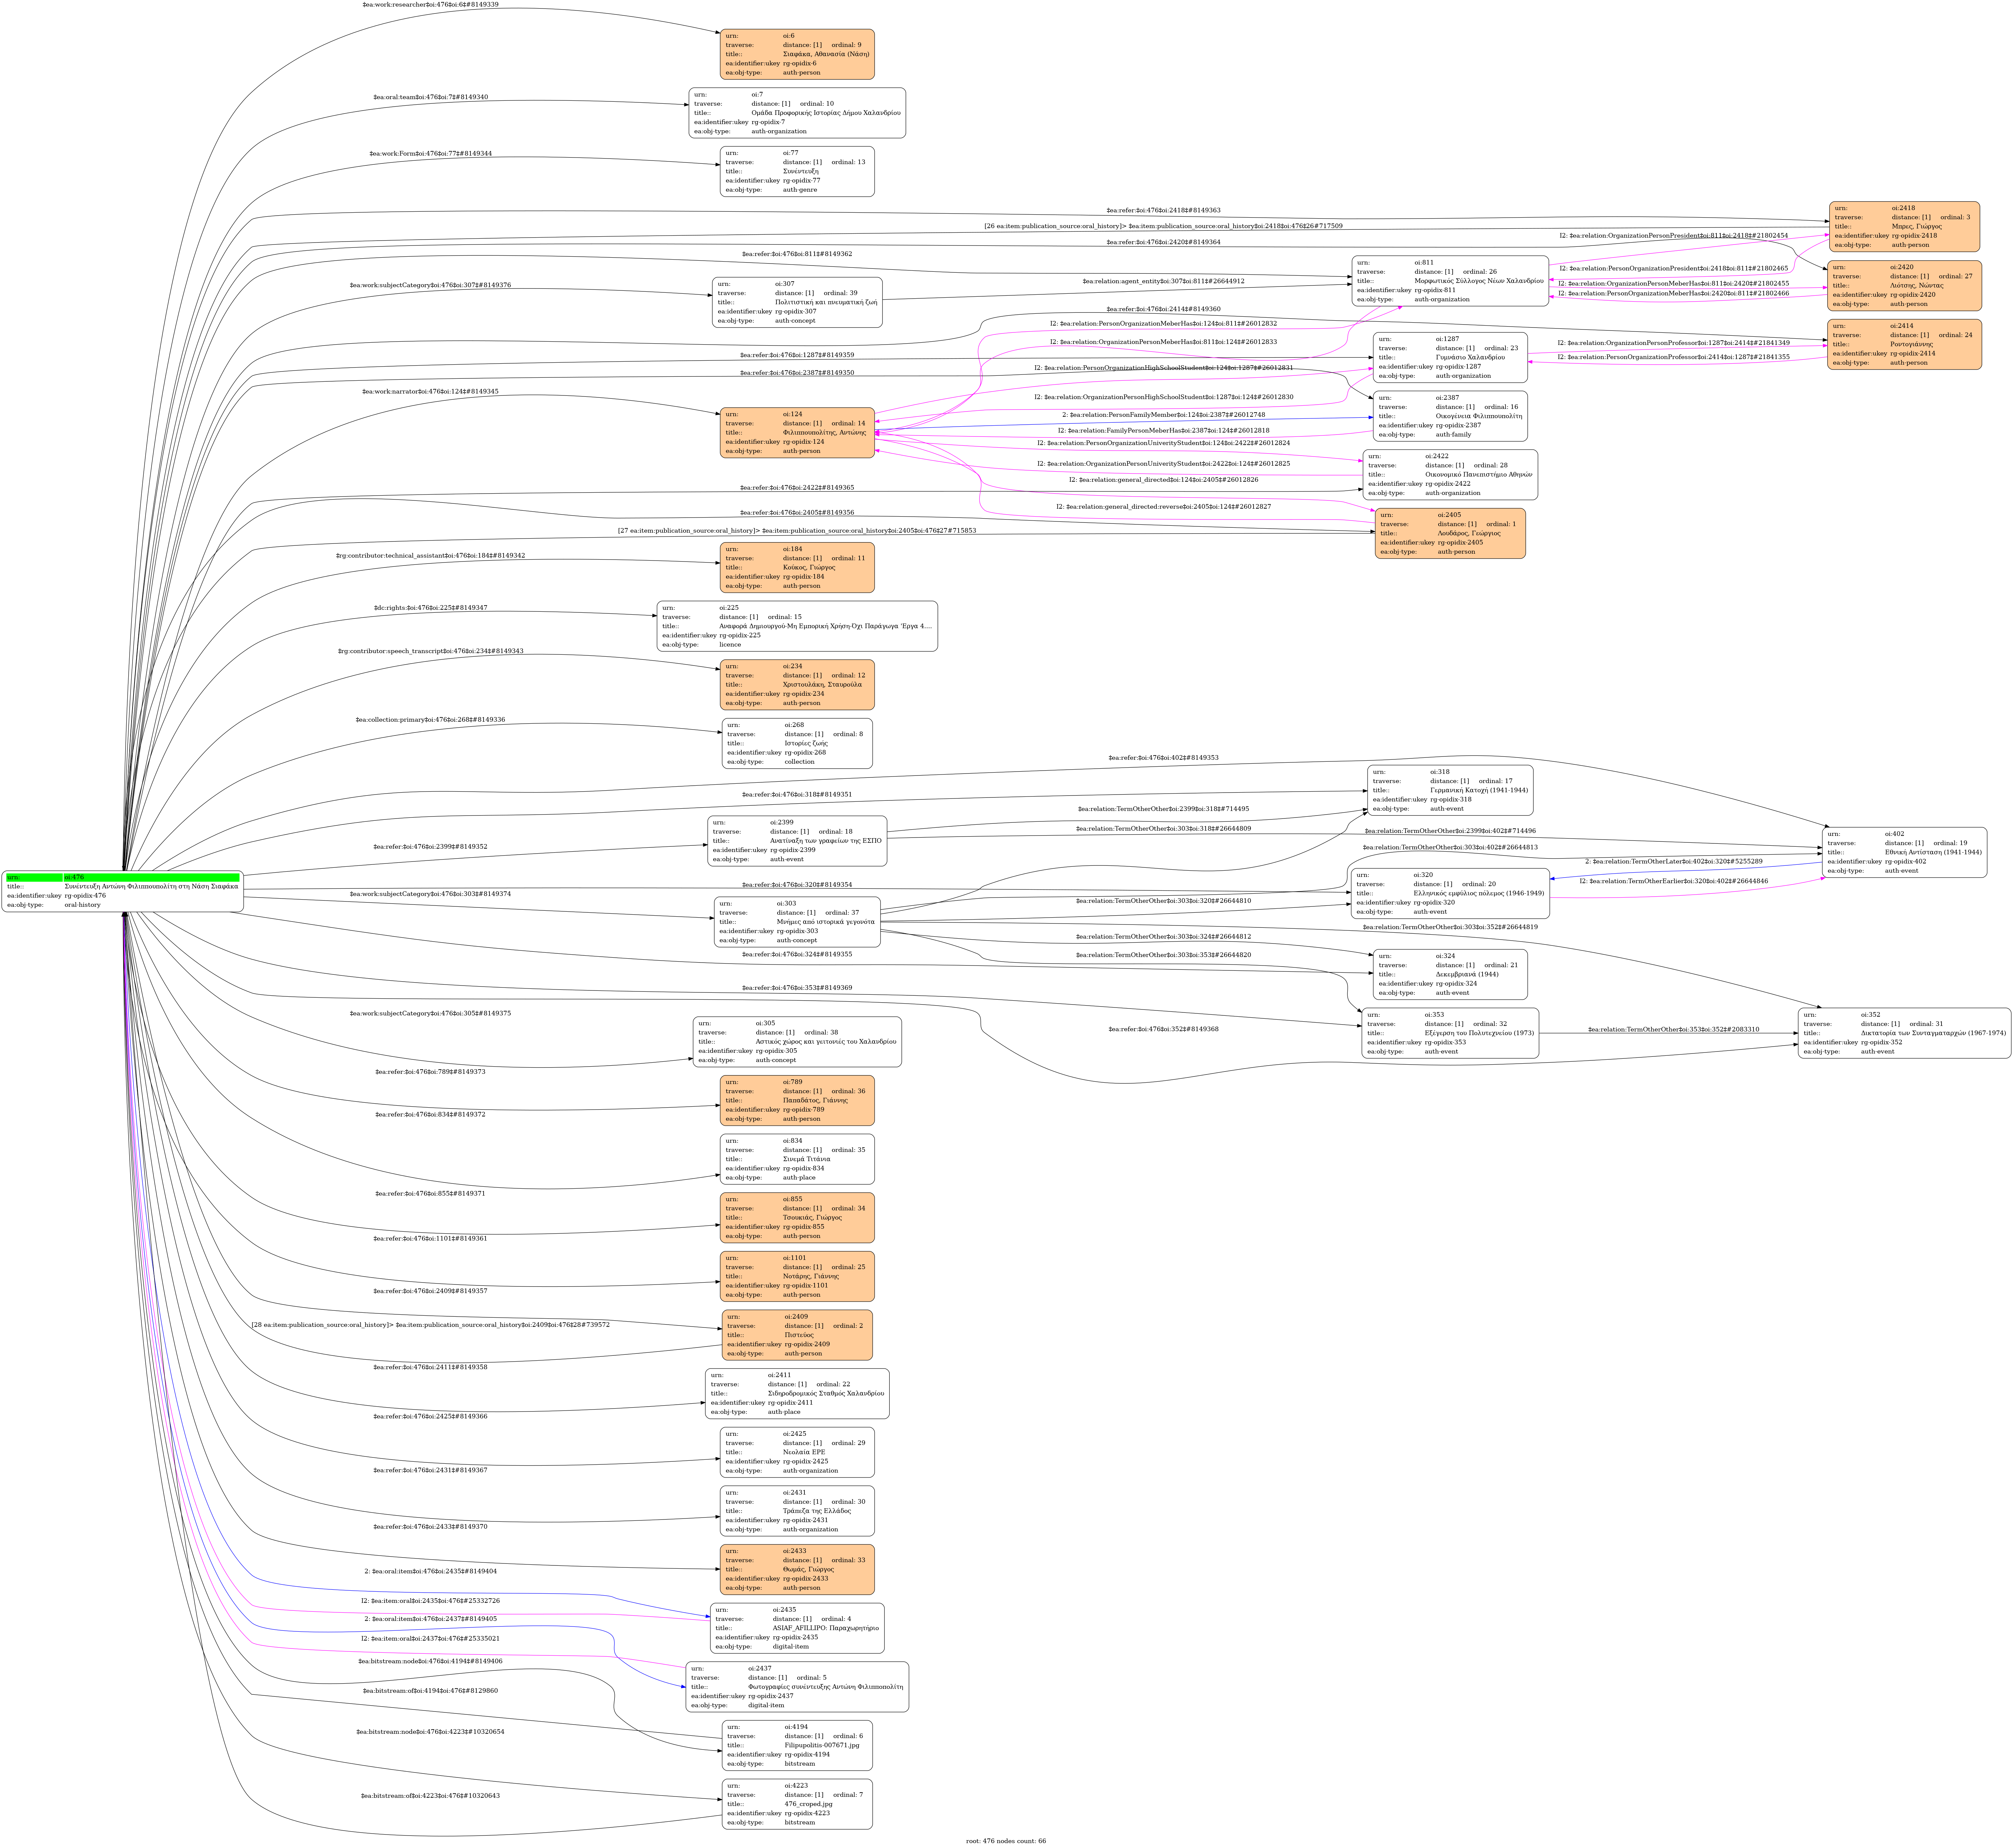The height and width of the screenshot is (1848, 2013).
Task: Click the green root node oi:476
Action: pos(122,891)
